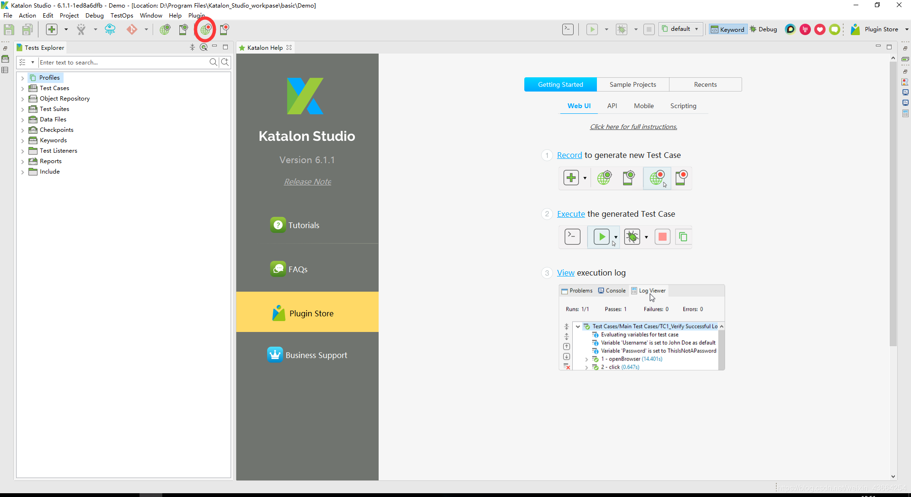Close the Katalon Help tab
This screenshot has height=497, width=911.
pyautogui.click(x=289, y=47)
